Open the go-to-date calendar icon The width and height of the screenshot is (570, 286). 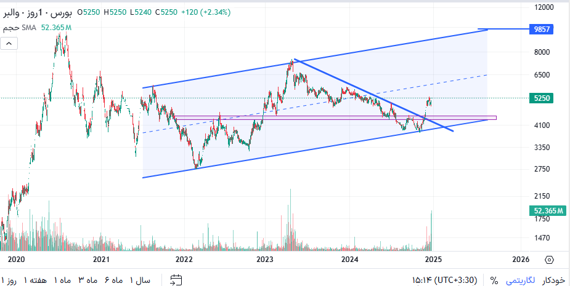pyautogui.click(x=176, y=280)
